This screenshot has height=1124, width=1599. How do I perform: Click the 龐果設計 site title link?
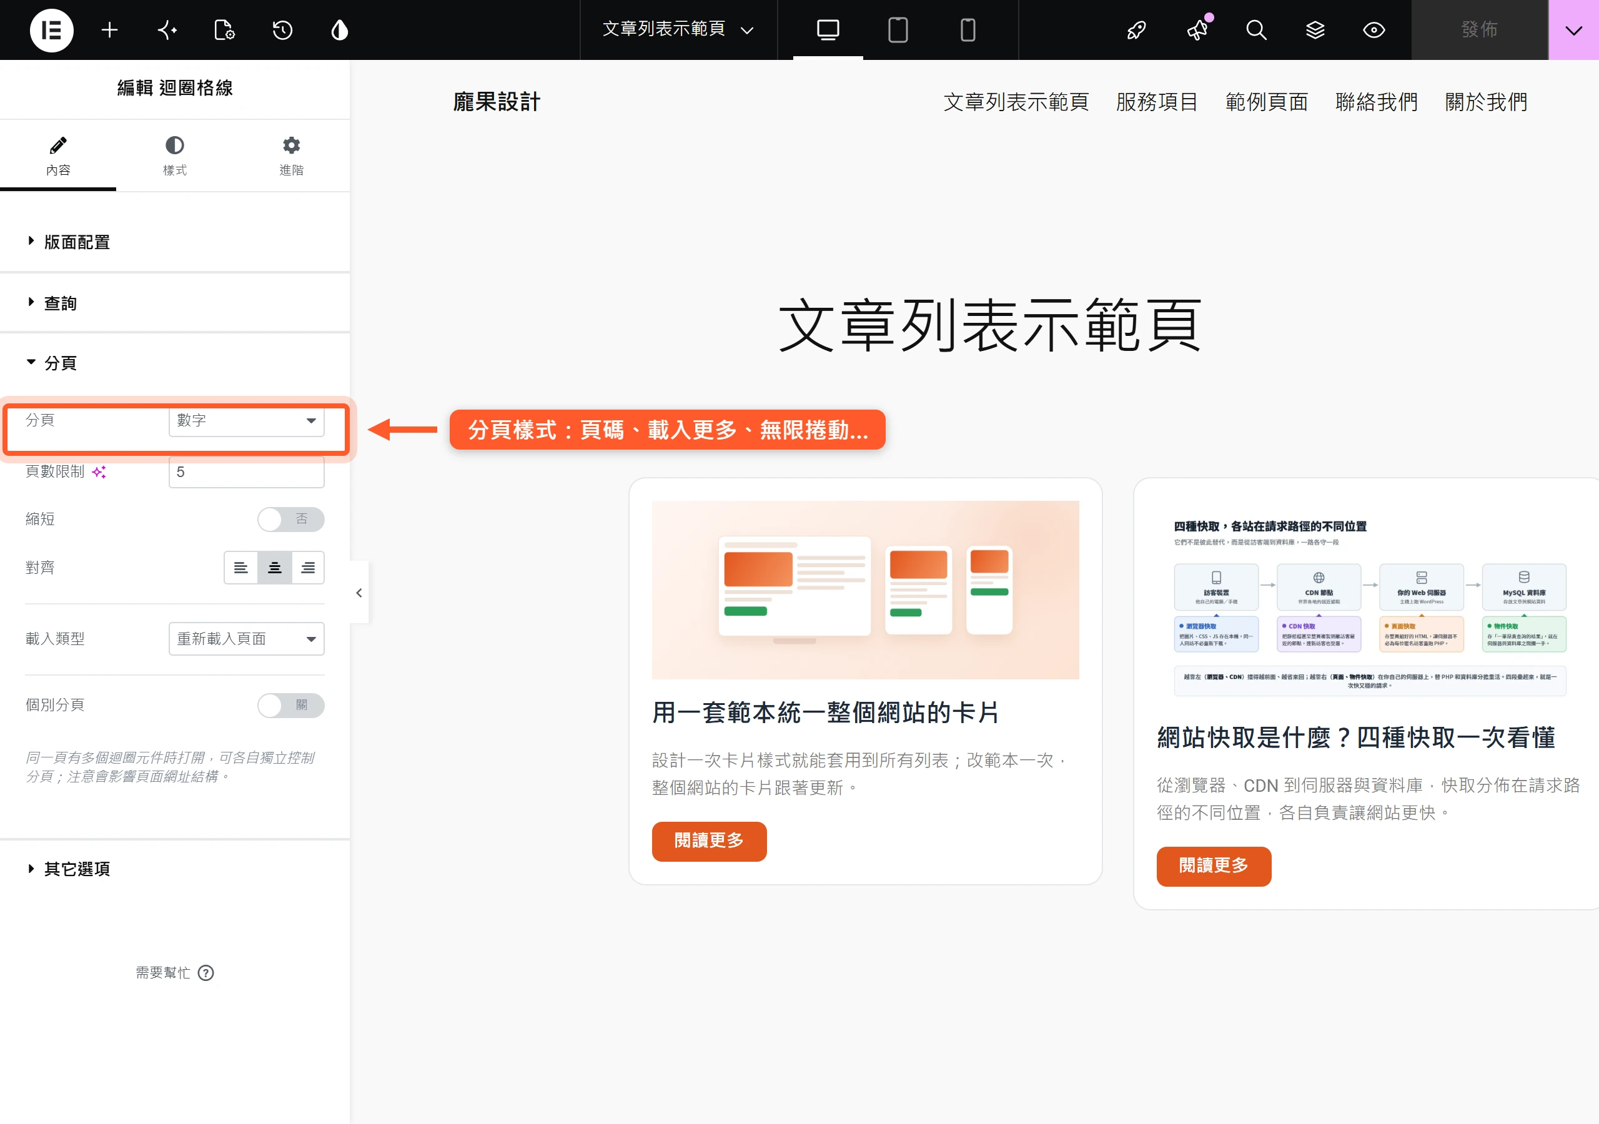point(497,102)
